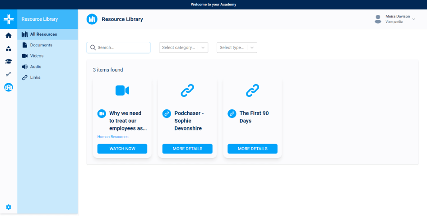The height and width of the screenshot is (216, 427).
Task: Click the Home icon in left rail
Action: (9, 36)
